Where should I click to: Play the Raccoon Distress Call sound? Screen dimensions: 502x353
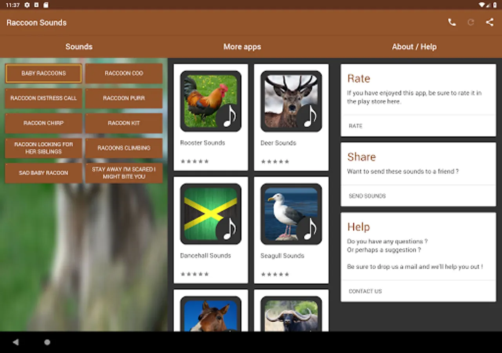tap(44, 98)
